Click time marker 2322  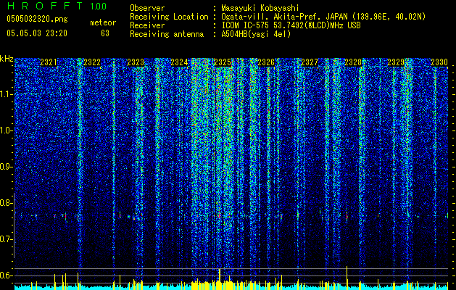click(x=92, y=62)
